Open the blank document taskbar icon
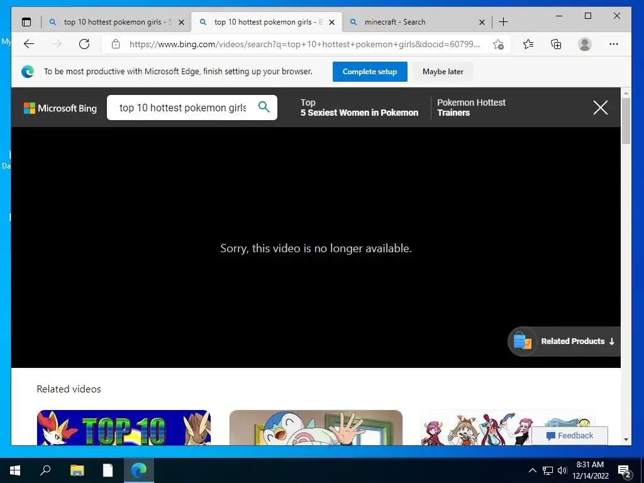Image resolution: width=644 pixels, height=483 pixels. click(x=108, y=470)
